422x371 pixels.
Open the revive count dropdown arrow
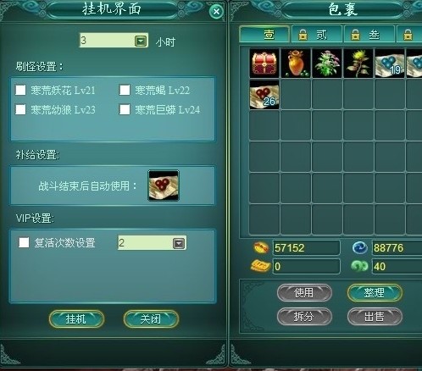(179, 243)
